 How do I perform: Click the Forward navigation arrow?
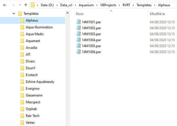coord(13,5)
